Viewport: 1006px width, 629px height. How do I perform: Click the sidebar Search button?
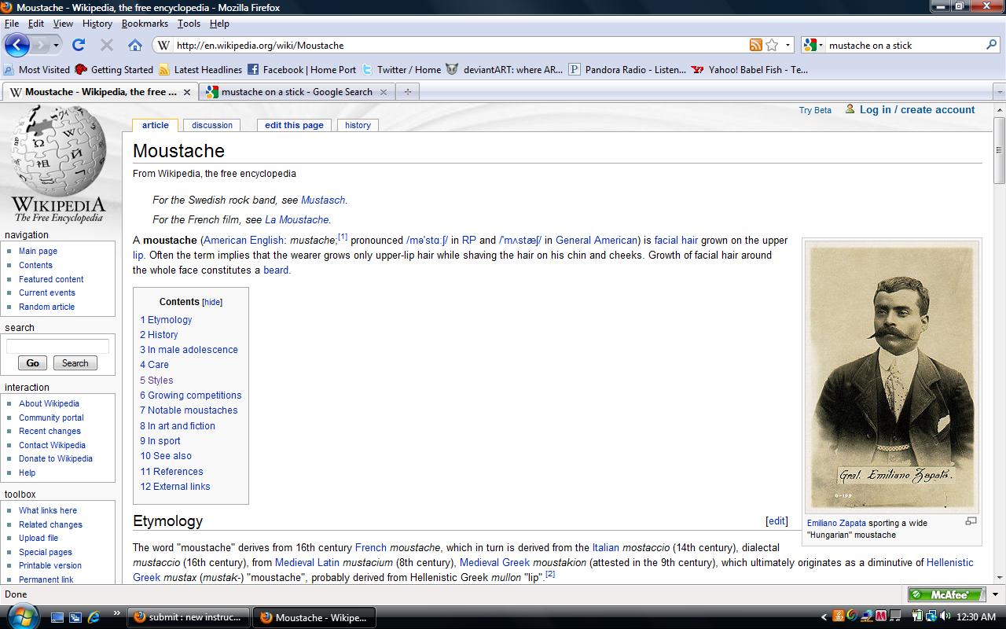(75, 363)
